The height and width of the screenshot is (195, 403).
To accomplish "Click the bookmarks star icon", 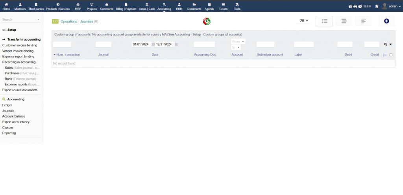I will click(377, 6).
